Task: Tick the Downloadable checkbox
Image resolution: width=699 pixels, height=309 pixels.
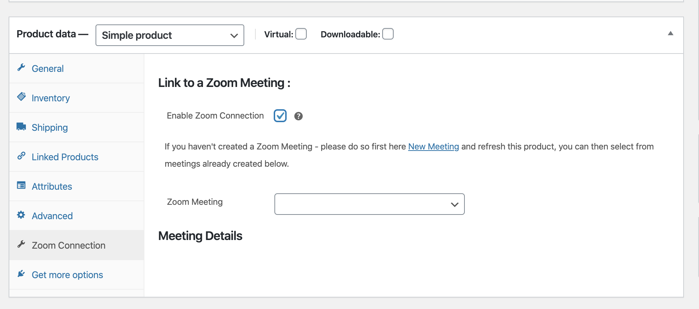Action: point(388,34)
